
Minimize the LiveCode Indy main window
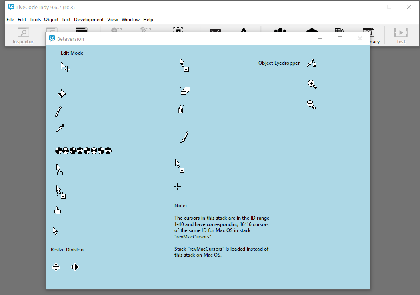(x=370, y=7)
